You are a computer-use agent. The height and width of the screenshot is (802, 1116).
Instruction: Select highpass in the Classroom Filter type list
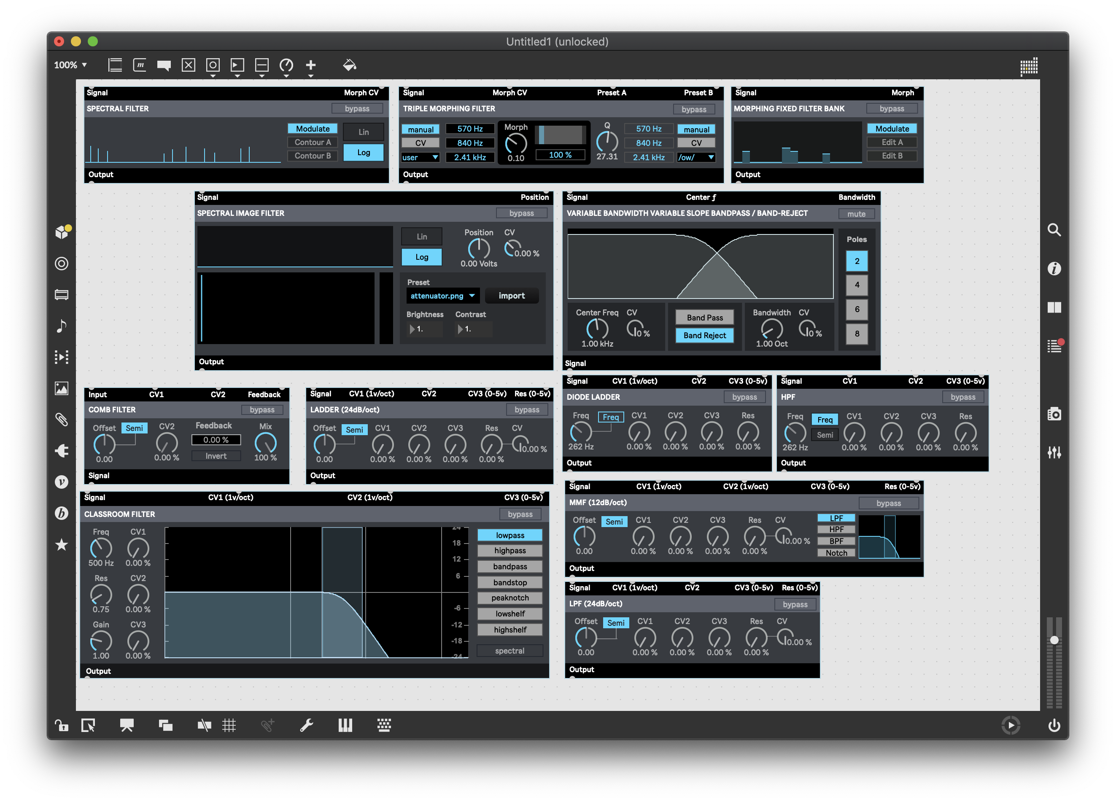point(510,551)
